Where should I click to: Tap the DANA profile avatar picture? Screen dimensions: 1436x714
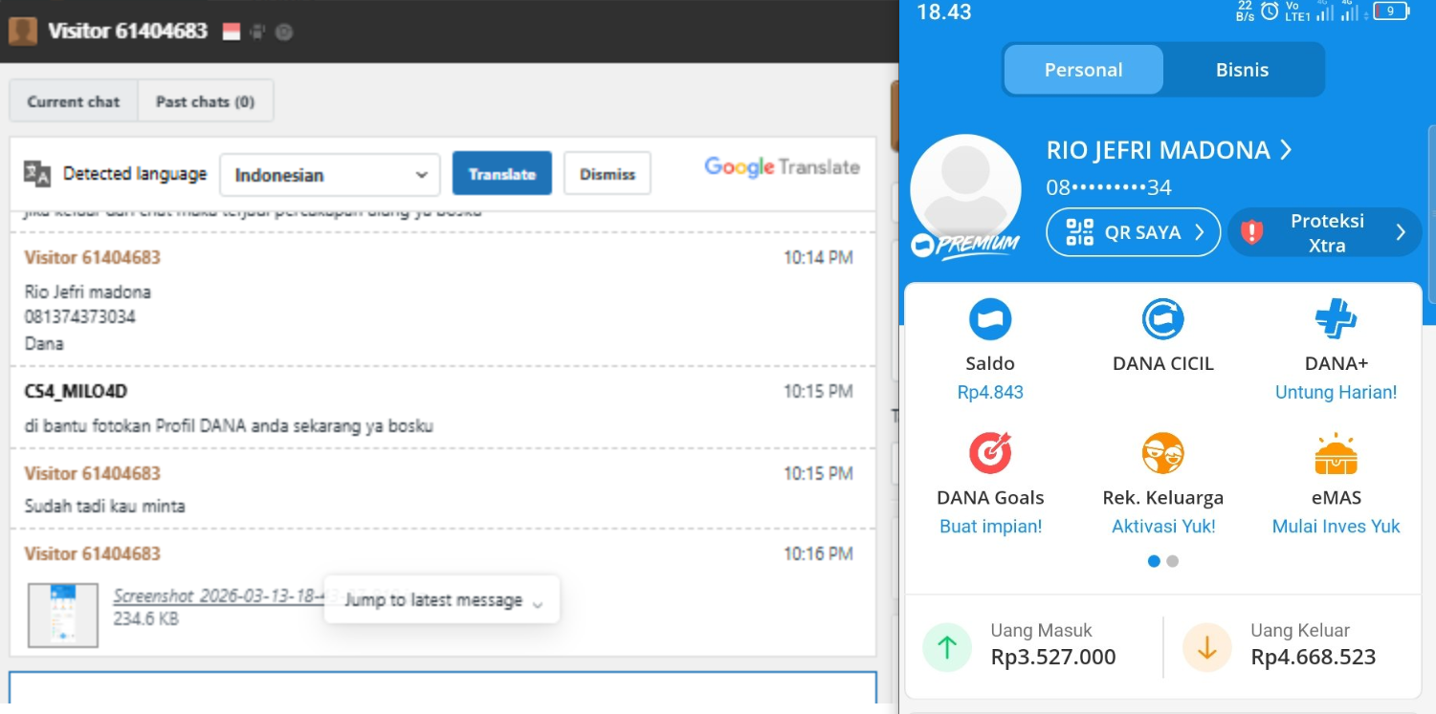(964, 189)
